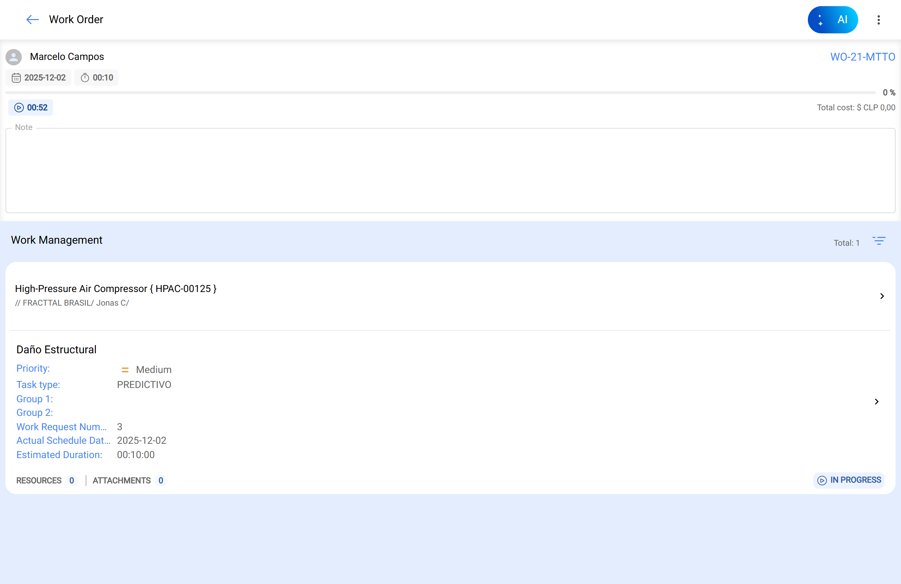The height and width of the screenshot is (584, 901).
Task: Open the Work Management filter icon
Action: 879,241
